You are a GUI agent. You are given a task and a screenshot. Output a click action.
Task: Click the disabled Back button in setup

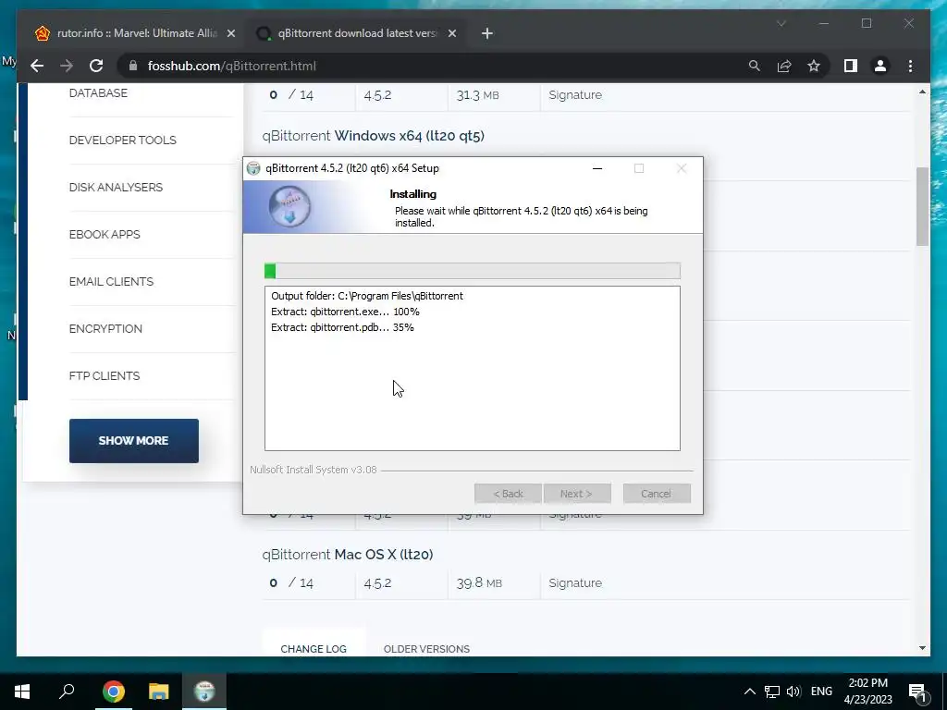pos(508,494)
